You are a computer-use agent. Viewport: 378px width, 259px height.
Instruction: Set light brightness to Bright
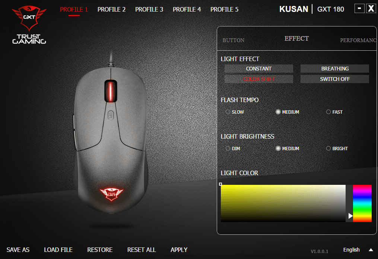coord(337,149)
